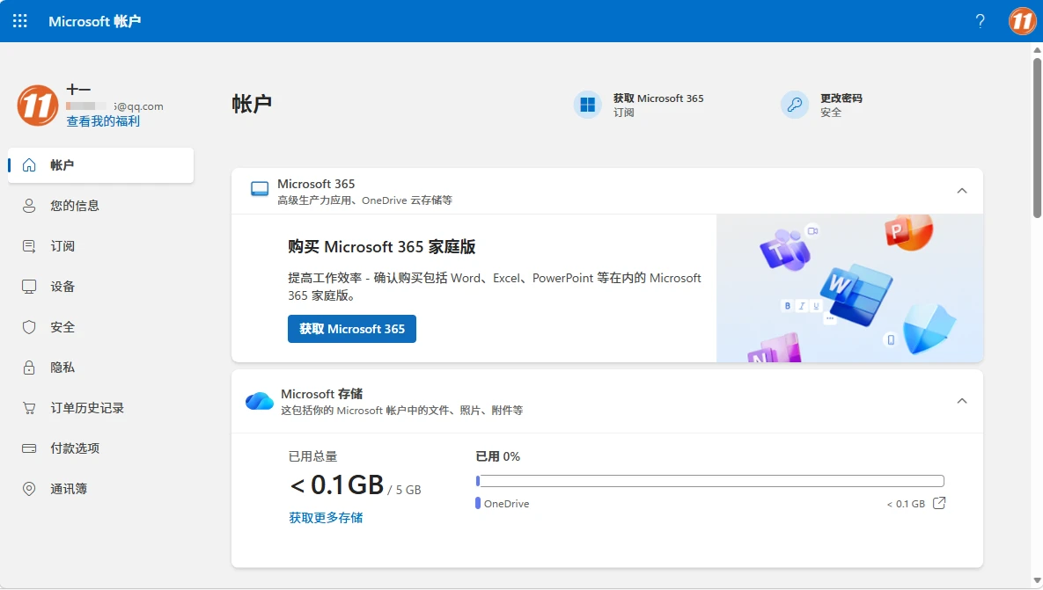This screenshot has height=590, width=1043.
Task: Go to the 订阅 section in the sidebar
Action: (x=101, y=246)
